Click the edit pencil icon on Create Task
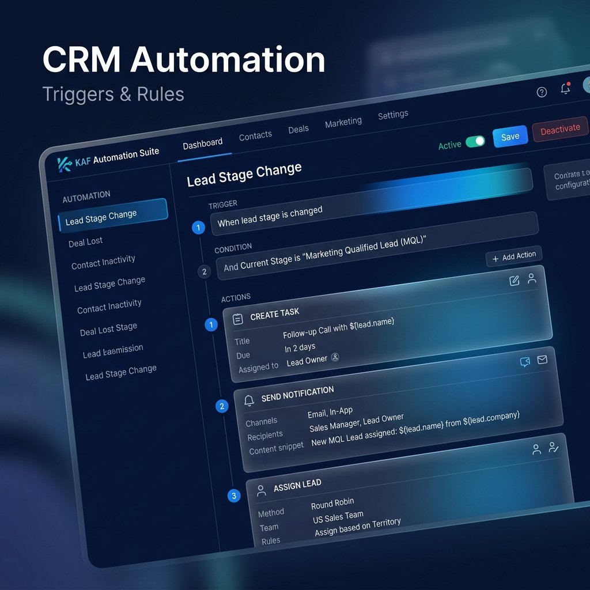This screenshot has width=590, height=590. pyautogui.click(x=514, y=281)
